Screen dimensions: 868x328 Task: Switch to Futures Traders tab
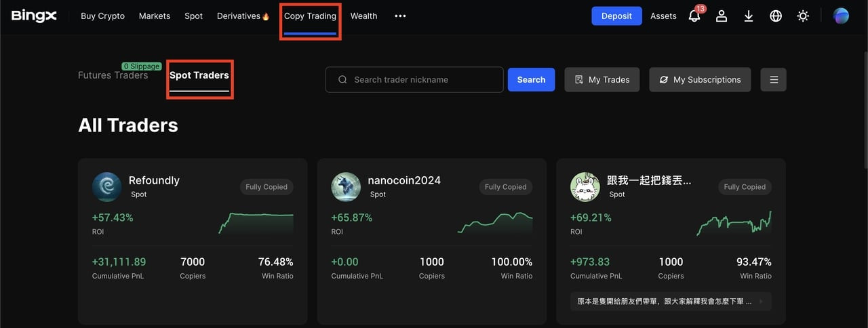113,75
